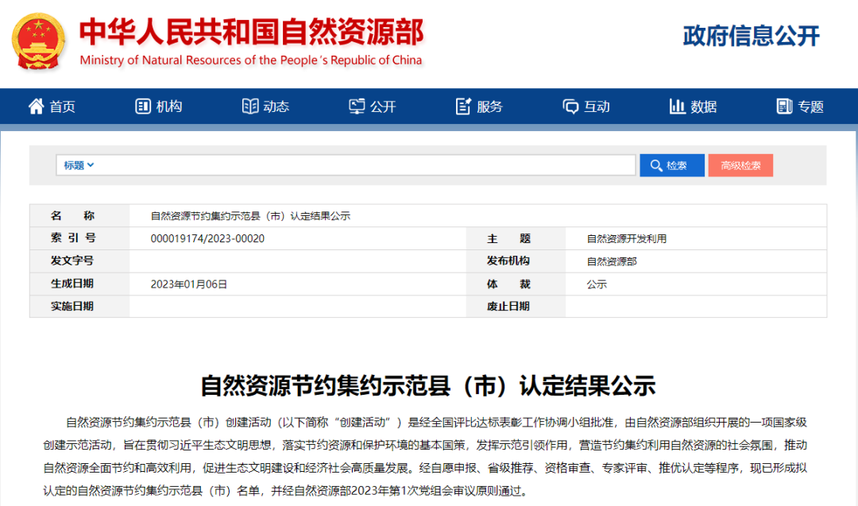Click the monitor icon beside 公开
This screenshot has height=506, width=858.
(357, 106)
